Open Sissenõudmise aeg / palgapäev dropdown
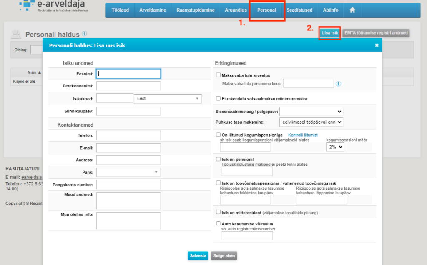 click(311, 112)
